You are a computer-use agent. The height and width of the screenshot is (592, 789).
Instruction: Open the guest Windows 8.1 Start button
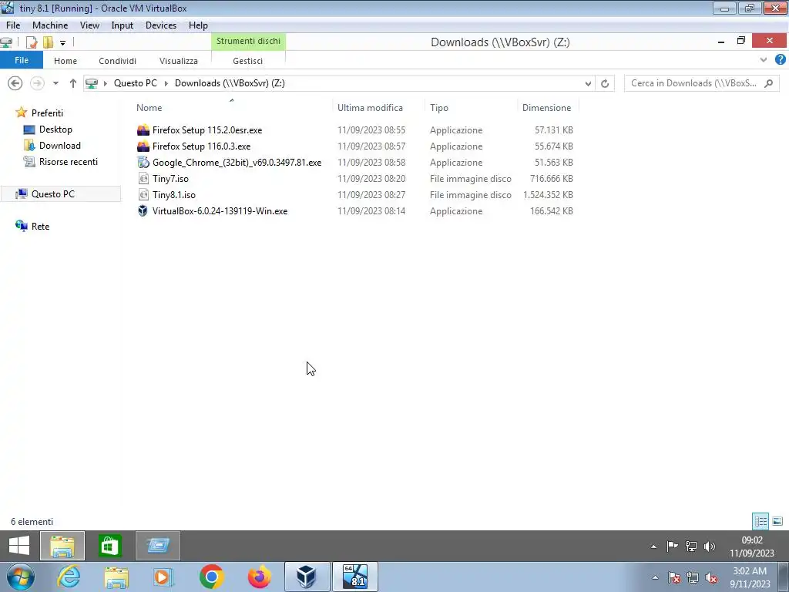click(19, 546)
